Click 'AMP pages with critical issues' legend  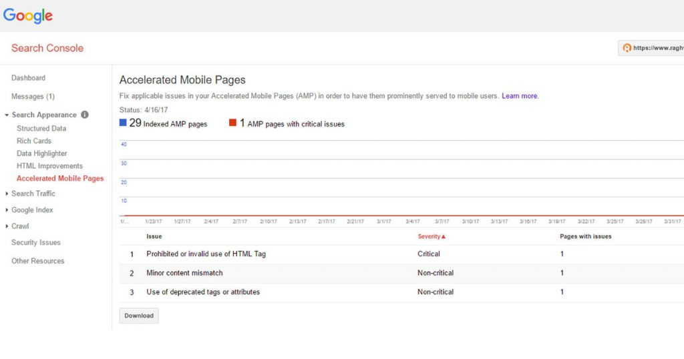pyautogui.click(x=296, y=124)
